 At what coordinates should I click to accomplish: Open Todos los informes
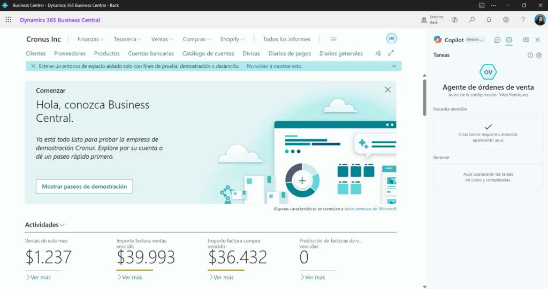point(287,39)
